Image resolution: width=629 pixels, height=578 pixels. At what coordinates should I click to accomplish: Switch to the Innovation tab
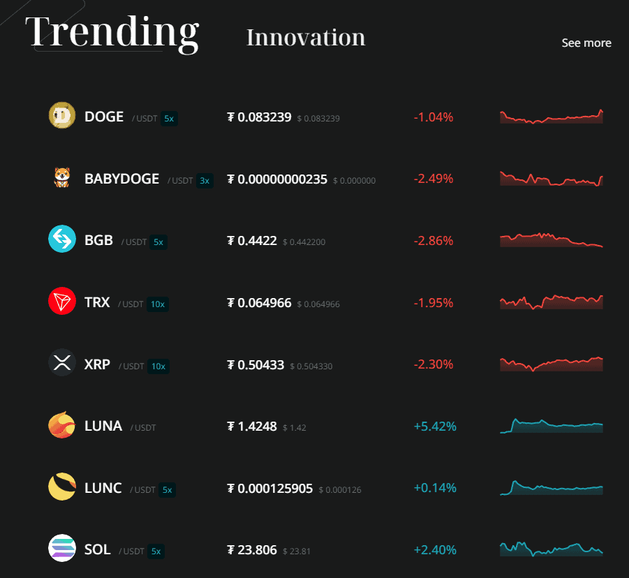tap(306, 37)
